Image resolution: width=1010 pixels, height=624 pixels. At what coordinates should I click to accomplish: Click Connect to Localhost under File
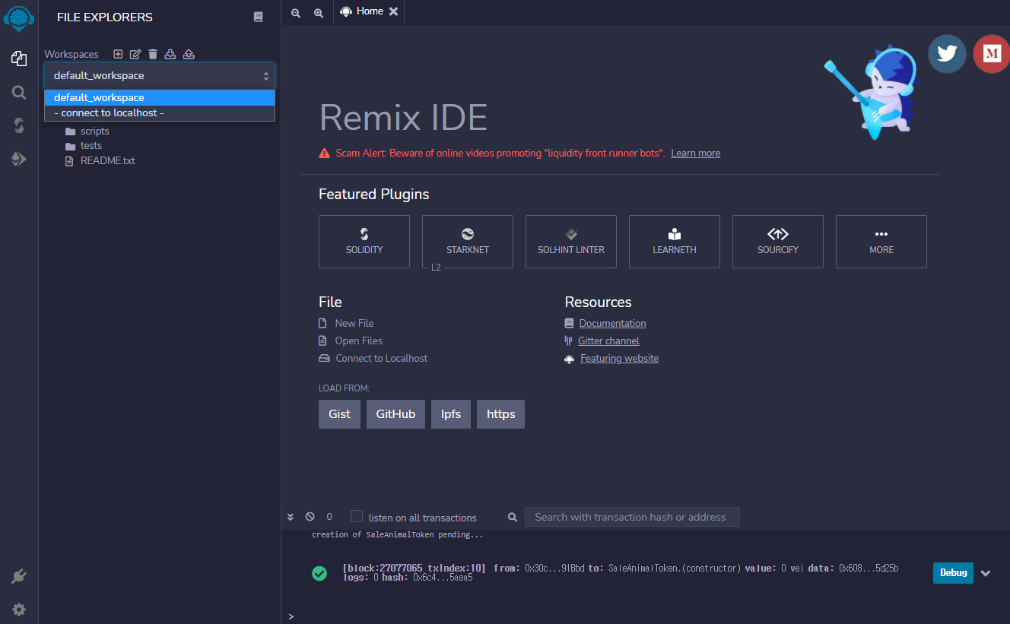pyautogui.click(x=382, y=358)
